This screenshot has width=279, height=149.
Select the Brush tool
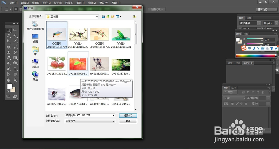[15, 47]
